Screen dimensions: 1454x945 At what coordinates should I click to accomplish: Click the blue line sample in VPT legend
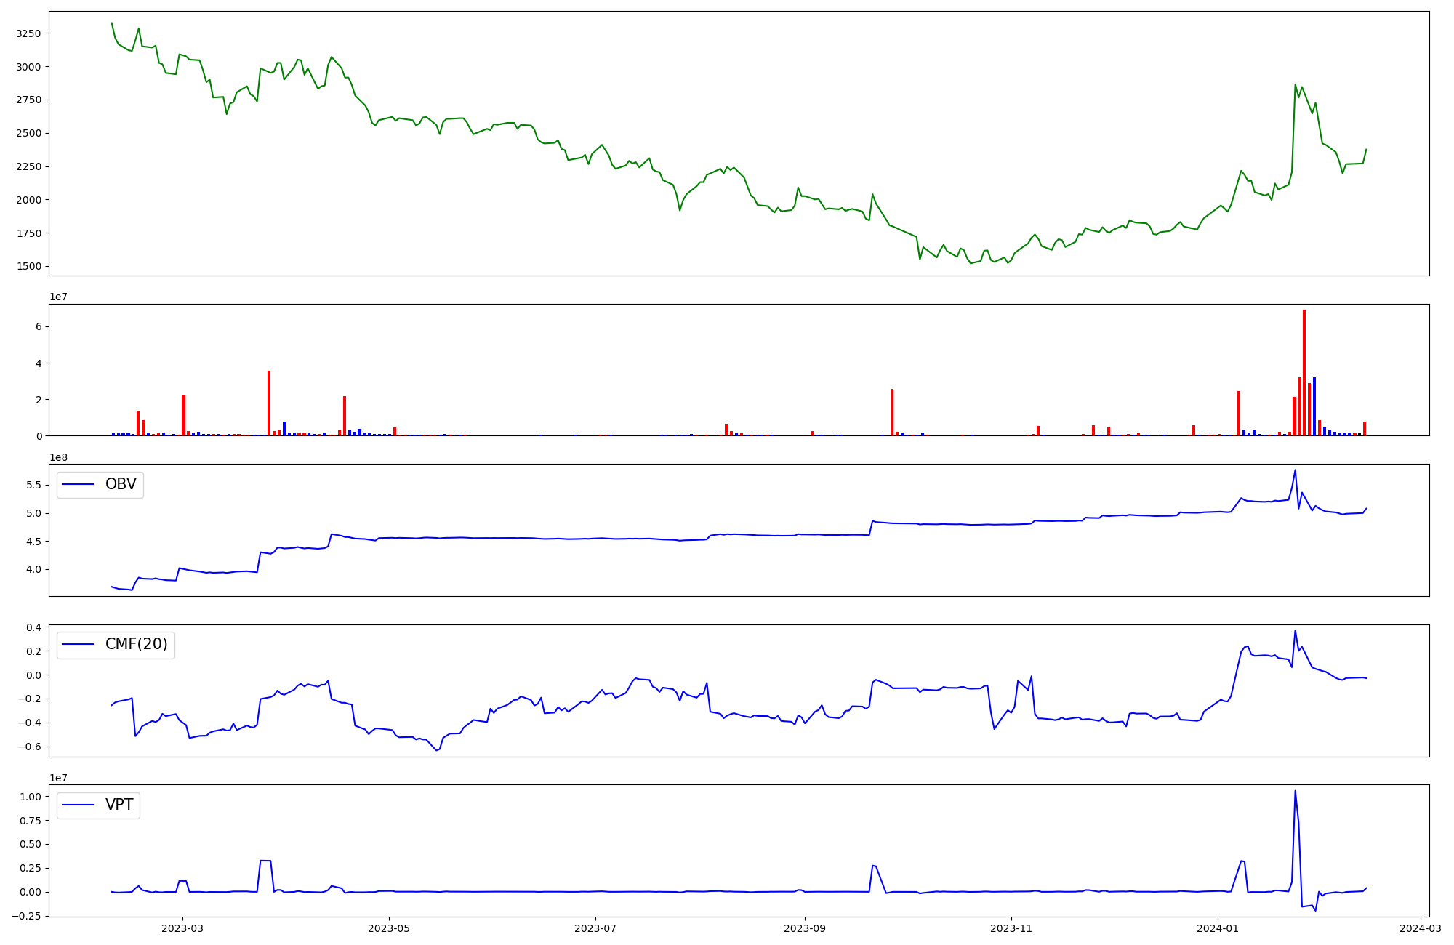(79, 805)
